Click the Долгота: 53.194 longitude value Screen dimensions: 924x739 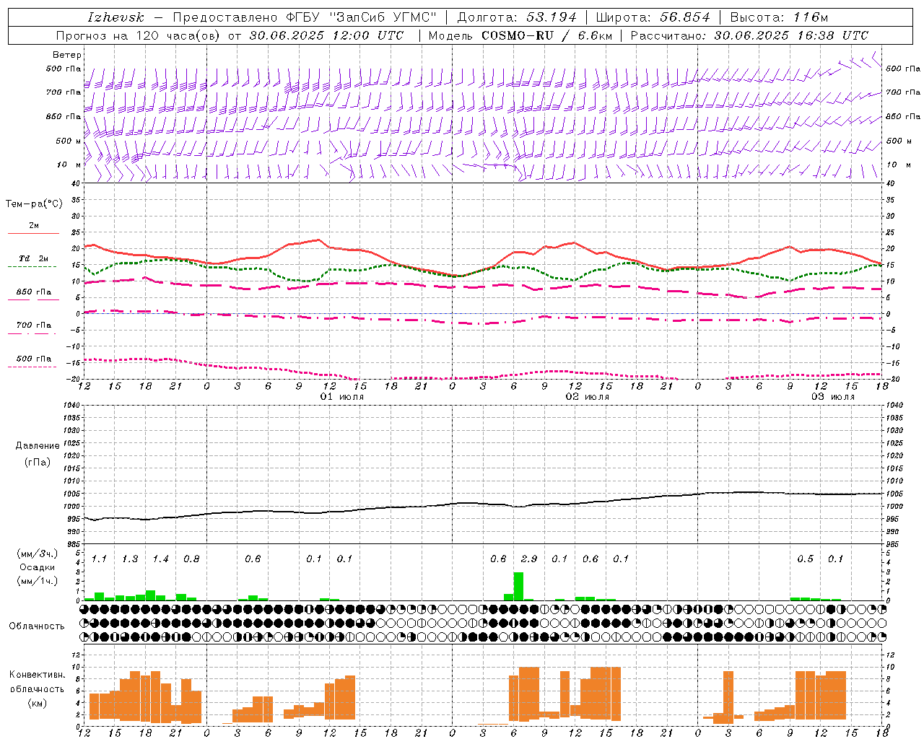click(517, 17)
